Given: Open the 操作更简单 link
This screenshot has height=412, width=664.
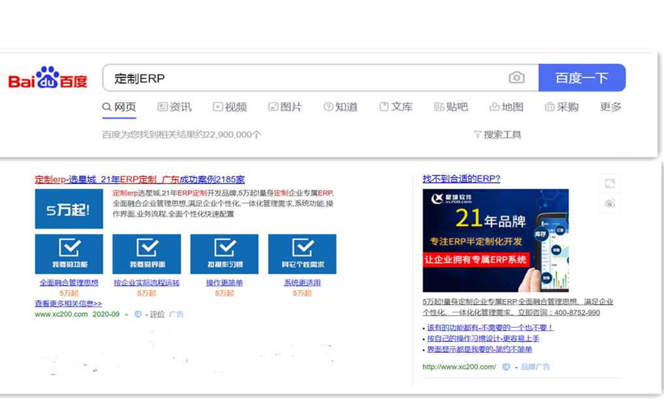Looking at the screenshot, I should (224, 283).
